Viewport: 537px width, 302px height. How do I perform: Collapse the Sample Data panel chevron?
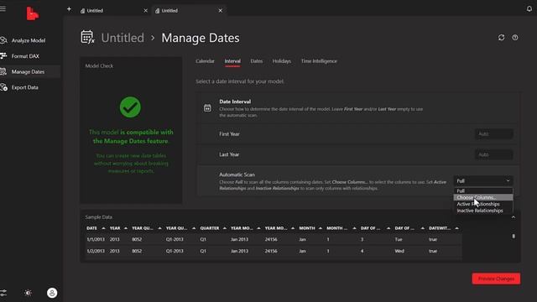513,217
